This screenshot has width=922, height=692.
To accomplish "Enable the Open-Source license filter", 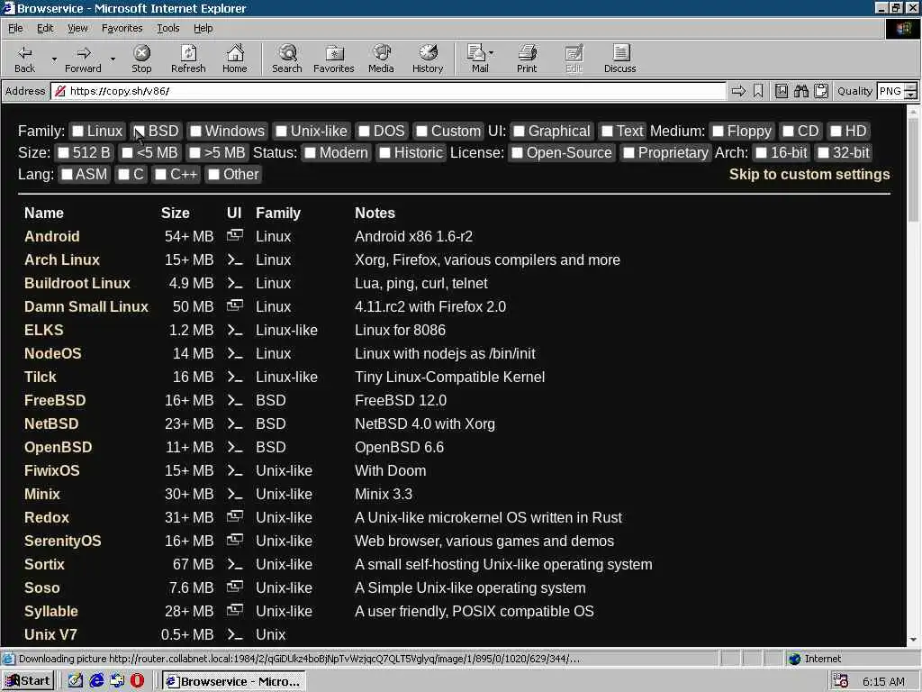I will point(518,153).
